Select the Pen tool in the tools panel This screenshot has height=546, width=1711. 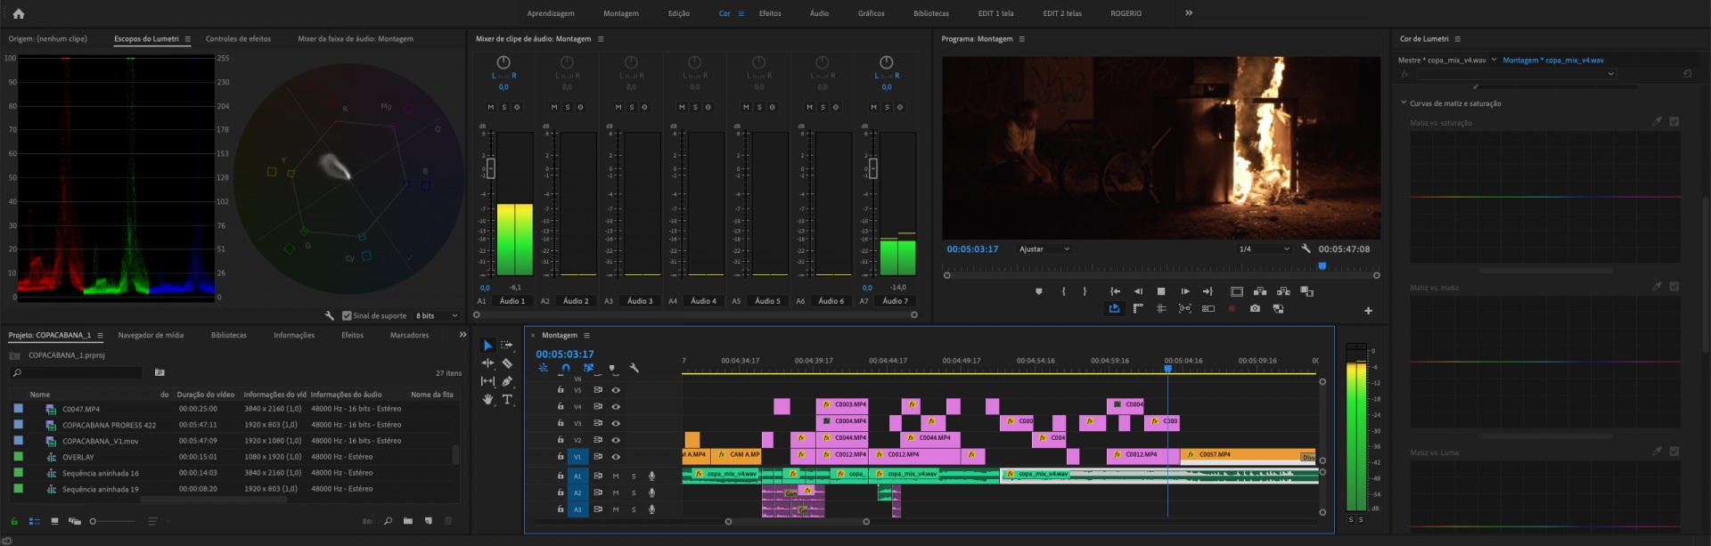tap(507, 381)
